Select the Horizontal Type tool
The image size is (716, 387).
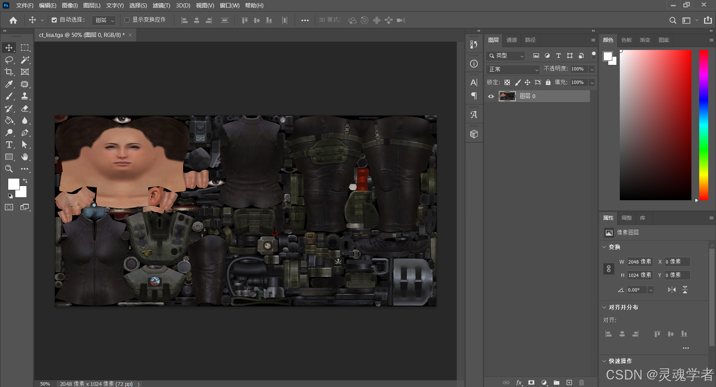point(9,145)
